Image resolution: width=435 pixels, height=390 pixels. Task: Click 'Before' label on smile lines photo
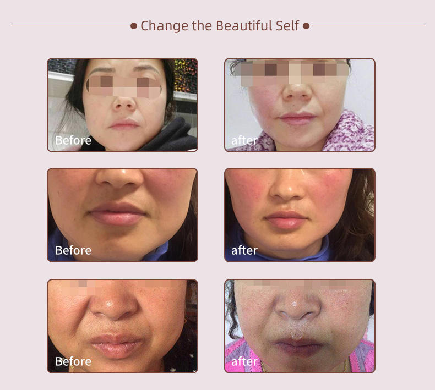point(73,361)
